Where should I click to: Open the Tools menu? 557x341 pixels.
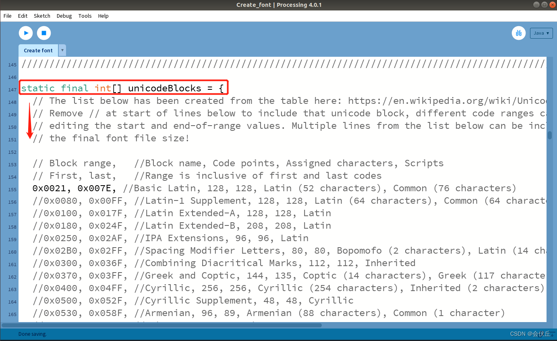[85, 16]
